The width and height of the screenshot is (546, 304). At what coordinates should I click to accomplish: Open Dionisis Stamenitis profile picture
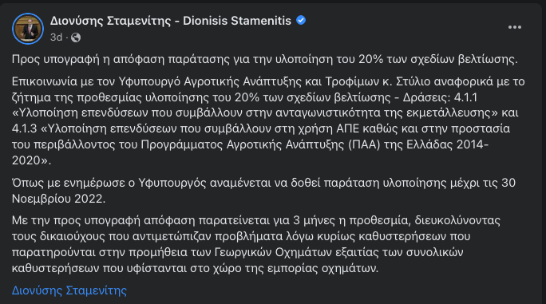28,29
